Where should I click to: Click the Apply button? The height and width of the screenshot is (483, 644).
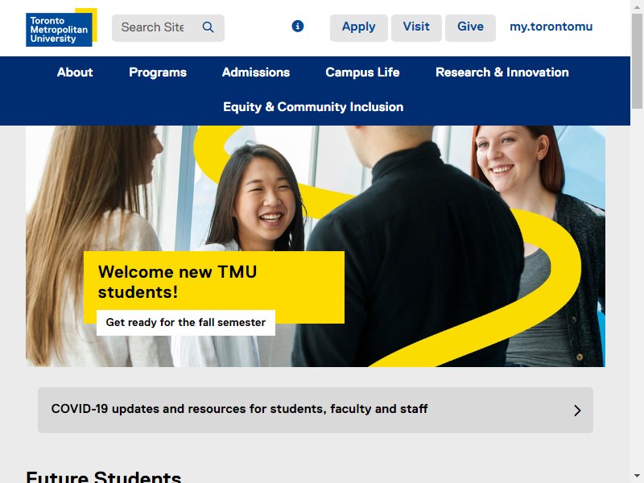[x=358, y=27]
